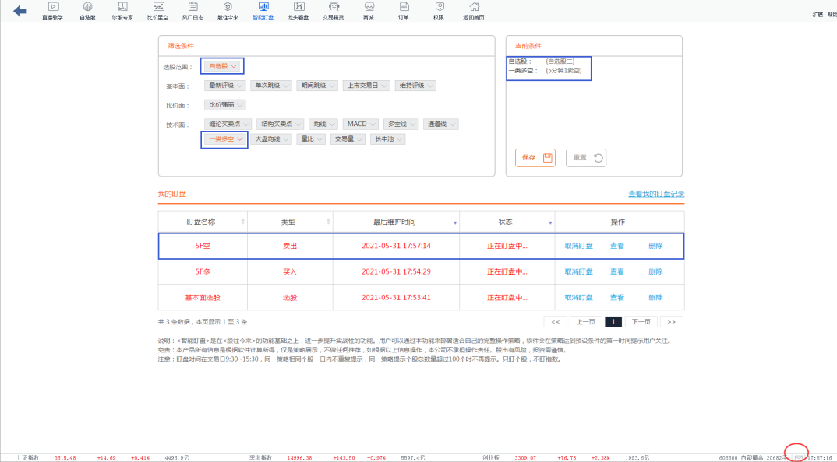
Task: Open the 最新评级 dropdown
Action: click(225, 86)
